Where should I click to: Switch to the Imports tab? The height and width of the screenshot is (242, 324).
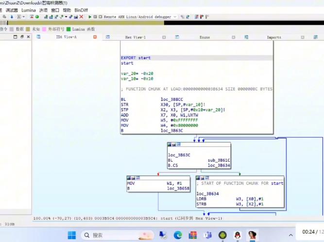click(x=273, y=37)
